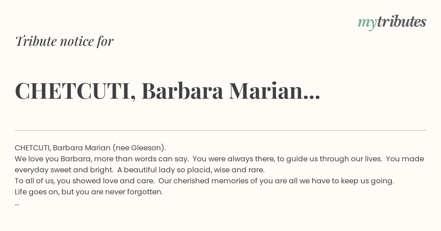Viewport: 441px width, 231px height.
Task: Open the "CHETCUTI, Barbara Marian…" title
Action: (x=168, y=91)
